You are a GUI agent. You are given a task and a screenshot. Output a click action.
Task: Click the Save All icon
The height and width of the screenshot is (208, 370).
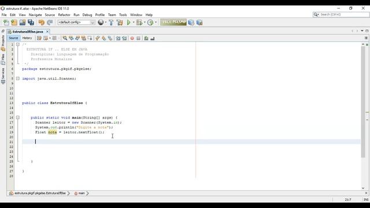click(x=31, y=23)
